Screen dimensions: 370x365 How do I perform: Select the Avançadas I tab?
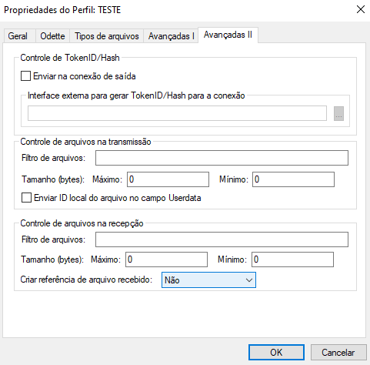(171, 36)
